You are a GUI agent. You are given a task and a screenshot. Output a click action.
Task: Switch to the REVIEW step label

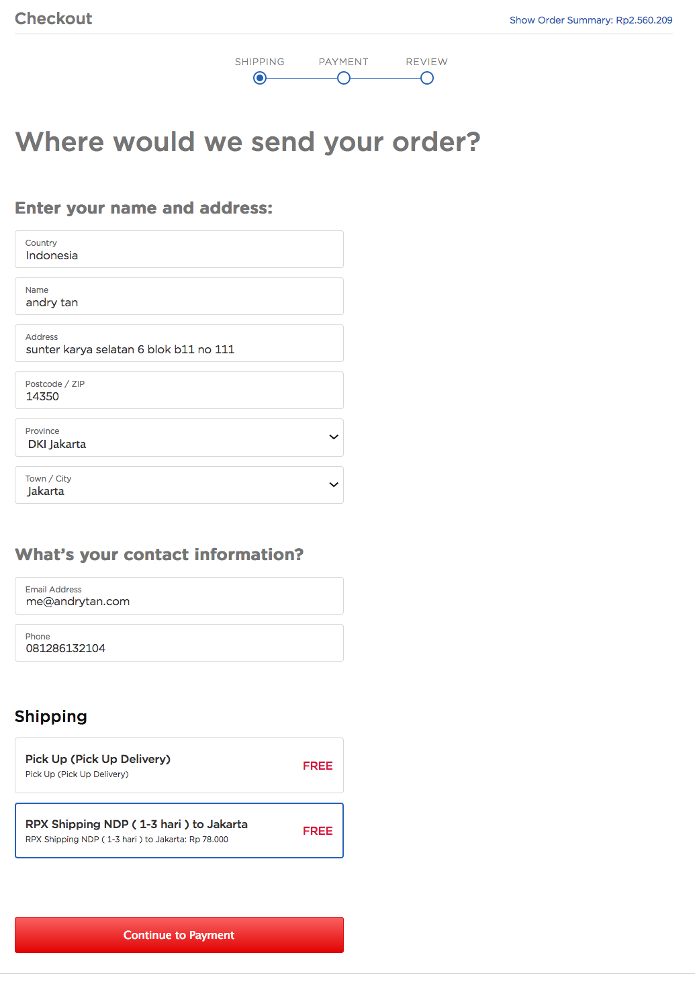[x=427, y=62]
